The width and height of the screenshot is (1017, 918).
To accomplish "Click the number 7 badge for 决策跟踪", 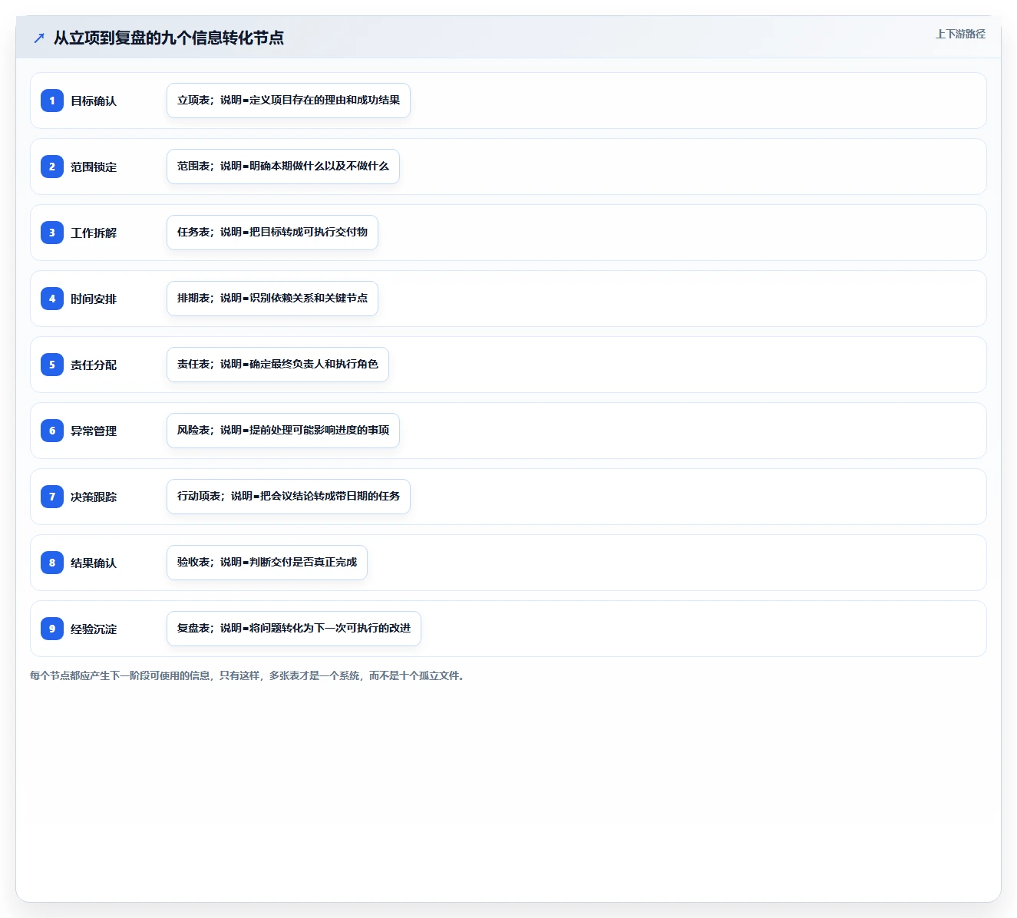I will click(52, 497).
